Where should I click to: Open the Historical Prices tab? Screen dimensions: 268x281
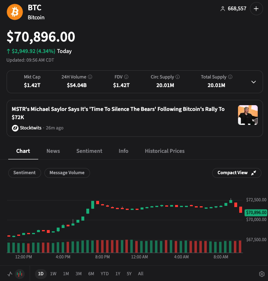164,151
